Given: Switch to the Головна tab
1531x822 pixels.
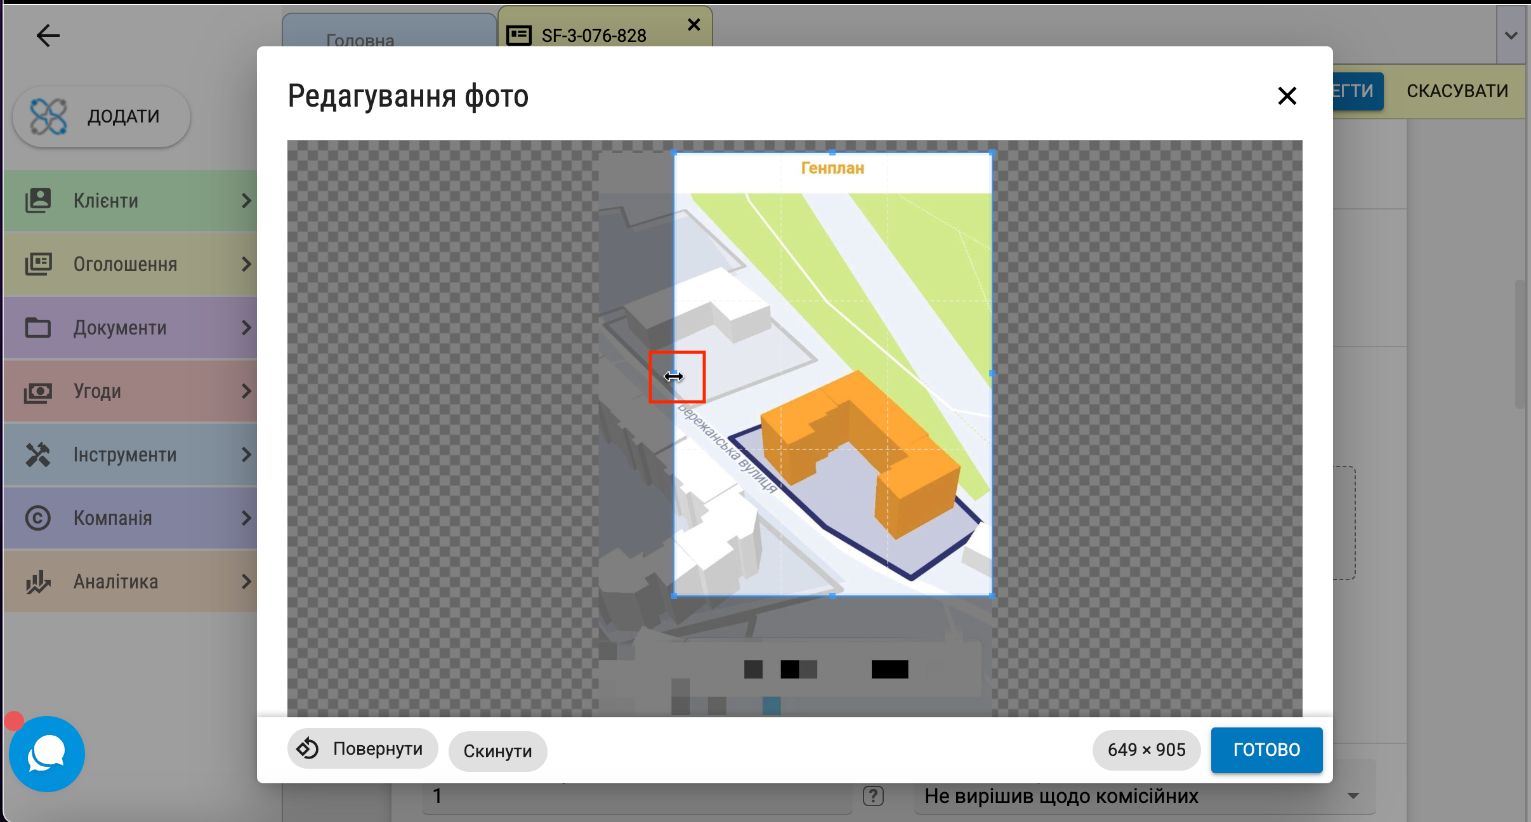Looking at the screenshot, I should [389, 30].
